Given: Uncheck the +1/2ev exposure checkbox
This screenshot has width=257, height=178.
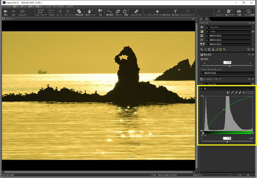Looking at the screenshot, I should coord(253,31).
